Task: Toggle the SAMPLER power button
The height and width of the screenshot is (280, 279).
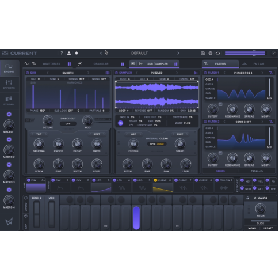Action: pyautogui.click(x=116, y=73)
